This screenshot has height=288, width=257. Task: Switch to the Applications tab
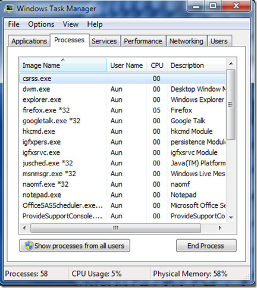(29, 41)
